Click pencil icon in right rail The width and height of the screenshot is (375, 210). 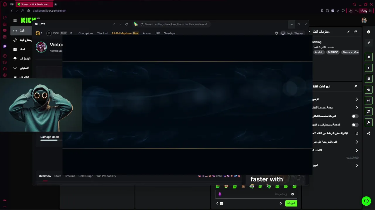tap(369, 43)
